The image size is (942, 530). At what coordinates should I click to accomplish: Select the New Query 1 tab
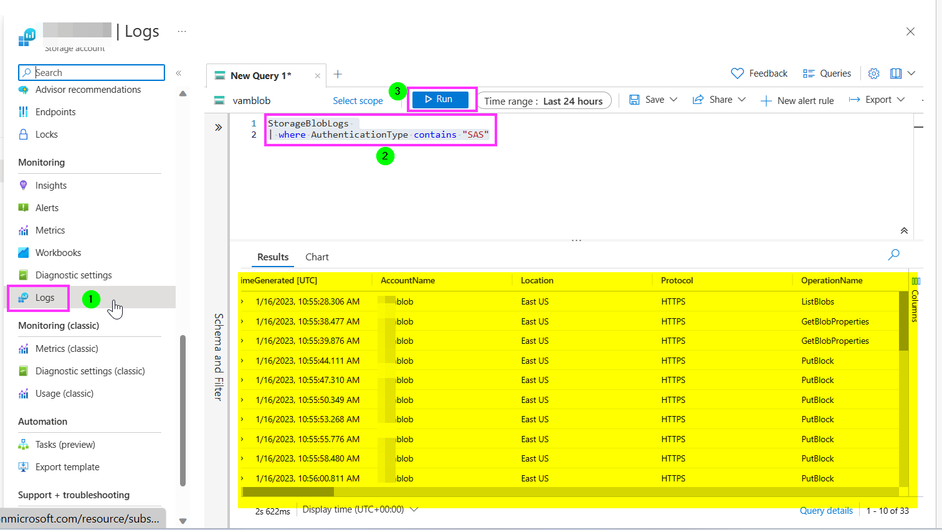coord(261,75)
